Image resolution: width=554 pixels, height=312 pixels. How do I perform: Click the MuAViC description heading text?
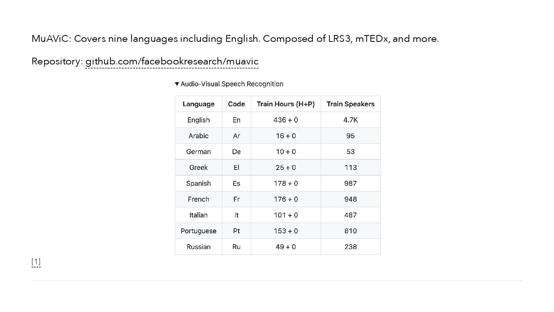(235, 39)
